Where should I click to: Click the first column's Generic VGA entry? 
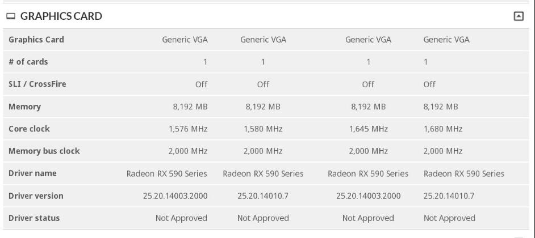click(185, 40)
